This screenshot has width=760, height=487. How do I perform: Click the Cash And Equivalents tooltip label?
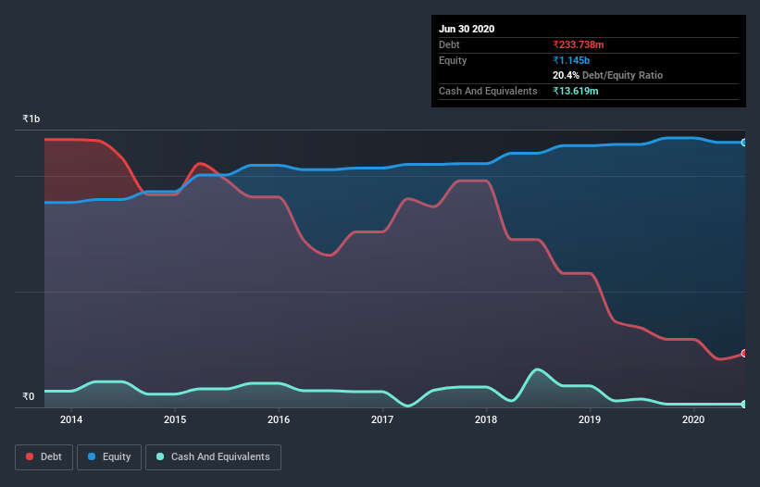(488, 91)
